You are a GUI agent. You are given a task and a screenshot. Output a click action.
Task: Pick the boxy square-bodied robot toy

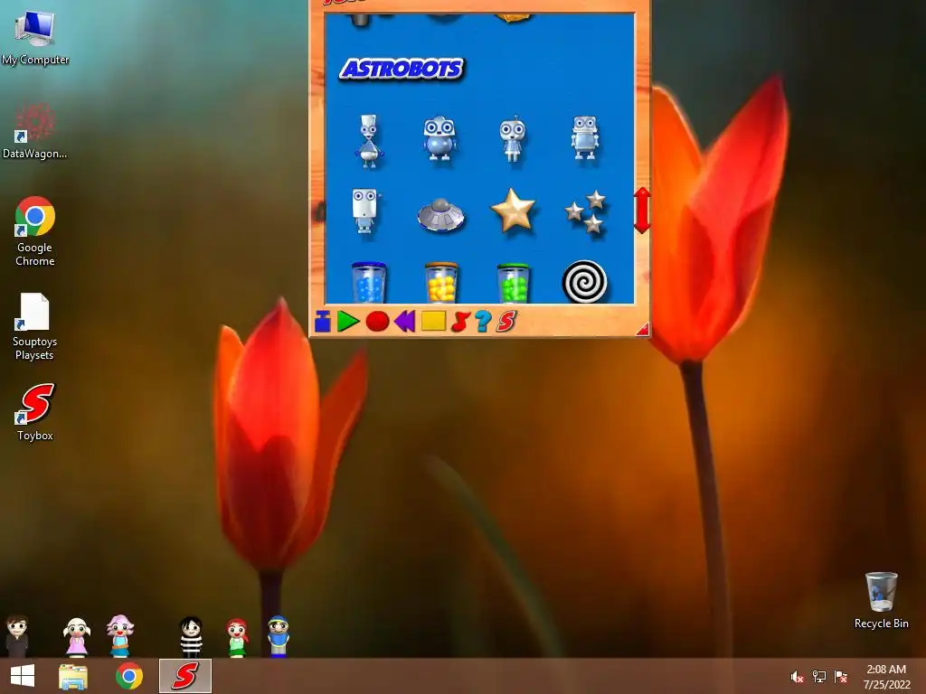tap(585, 137)
